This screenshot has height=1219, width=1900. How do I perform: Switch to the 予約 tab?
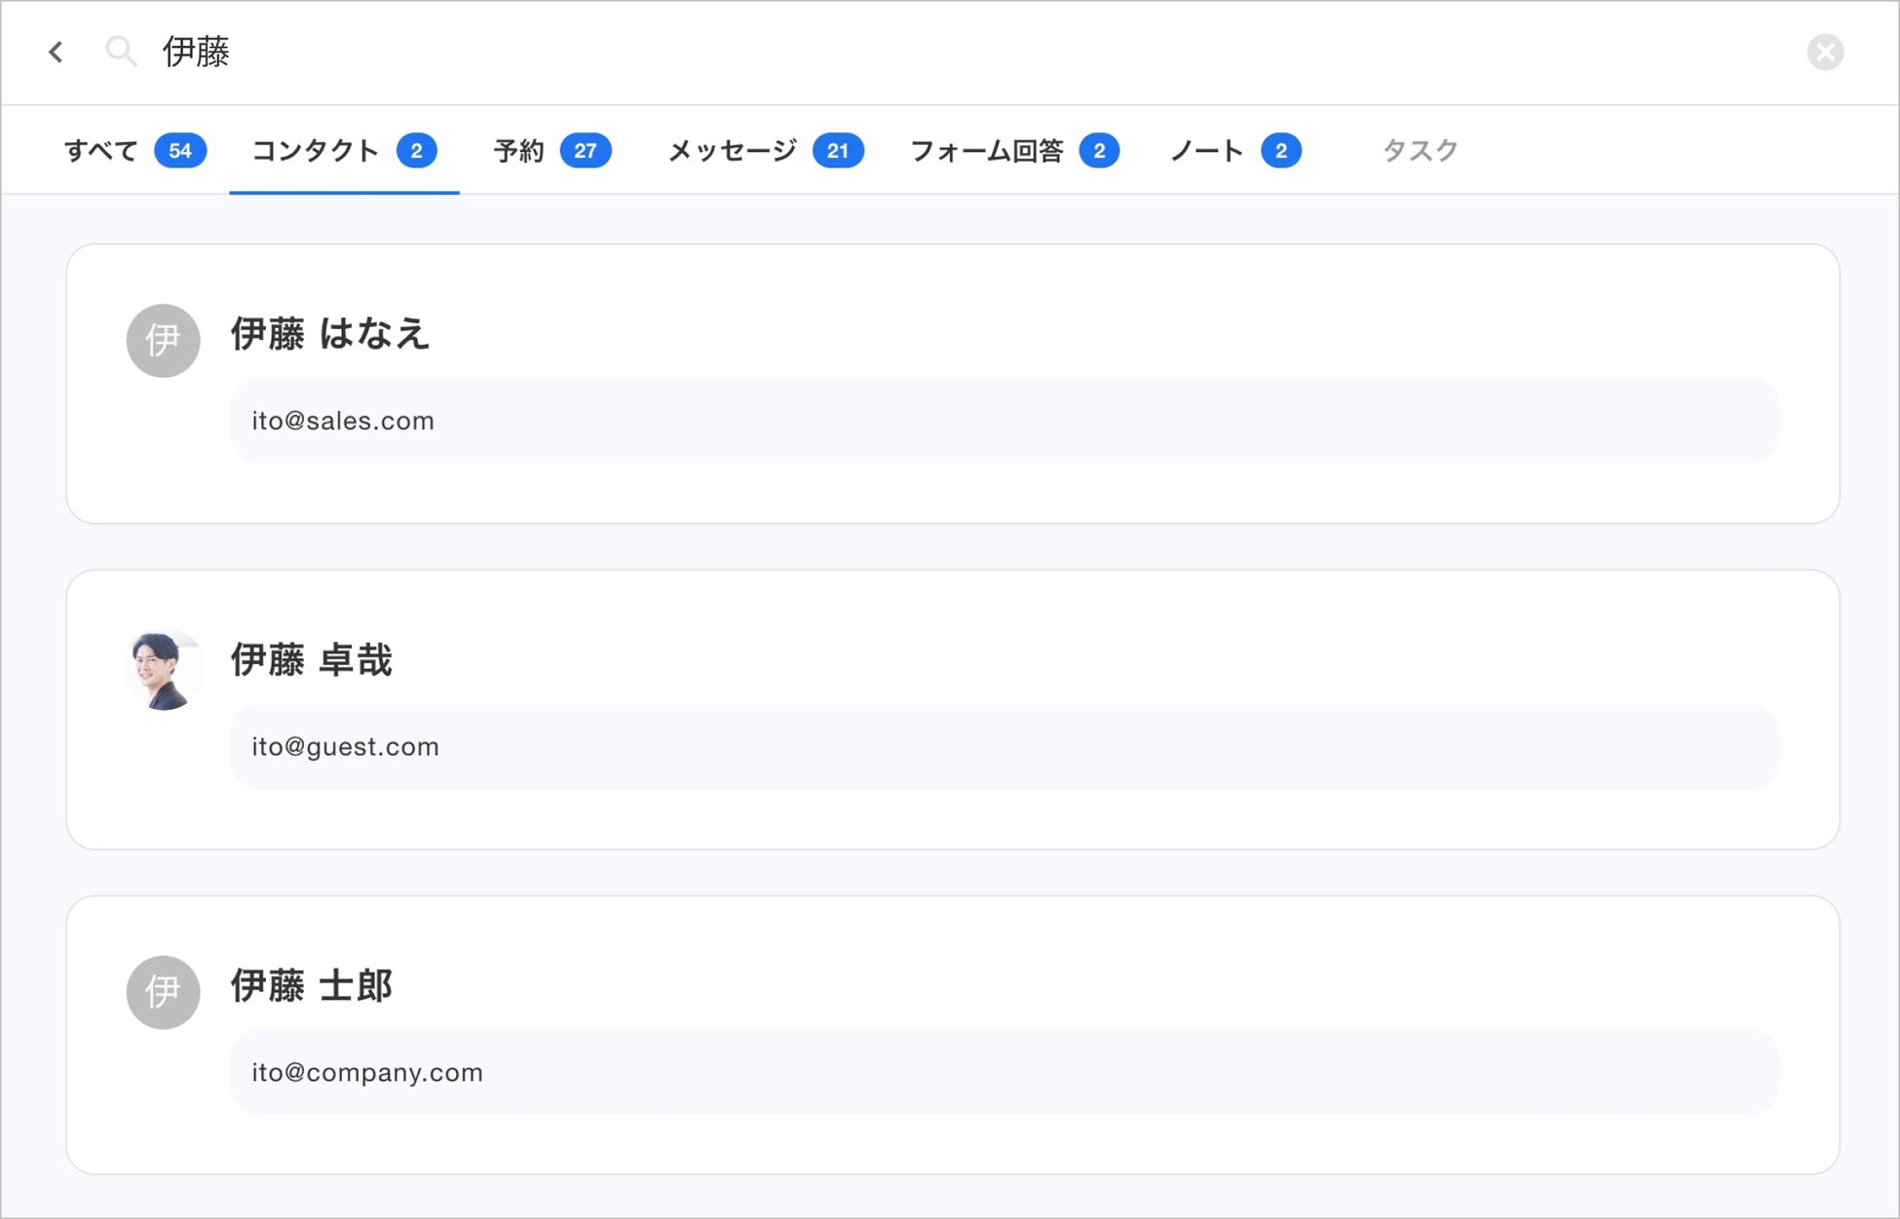[518, 150]
